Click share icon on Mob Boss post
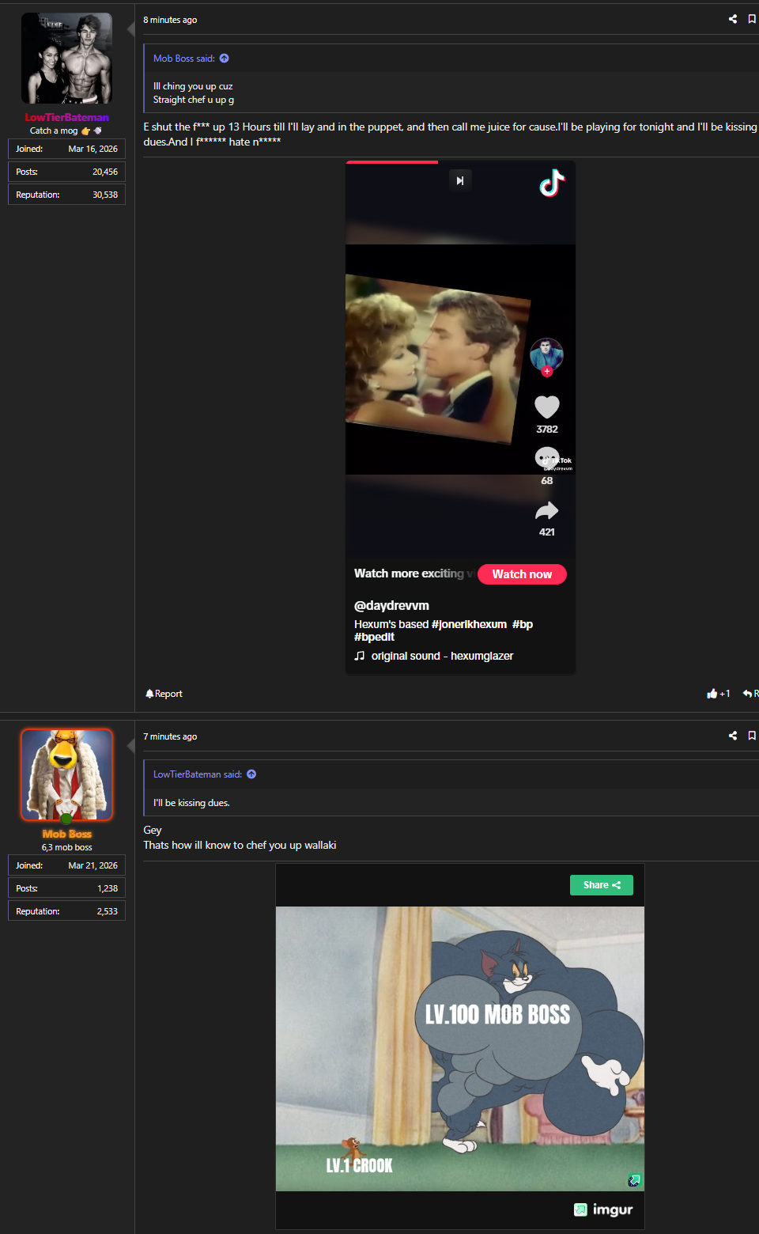The height and width of the screenshot is (1234, 759). point(733,736)
